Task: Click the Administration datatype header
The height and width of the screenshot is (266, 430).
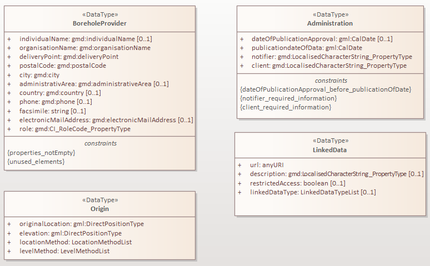Action: 329,23
